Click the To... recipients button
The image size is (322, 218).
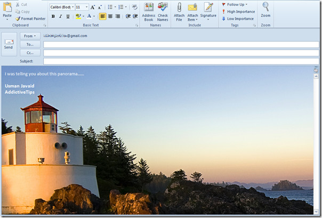(30, 44)
